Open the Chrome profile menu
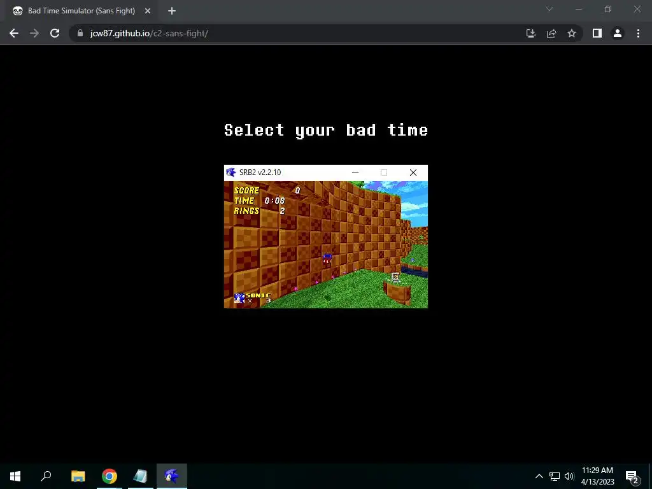Viewport: 652px width, 489px height. [618, 33]
